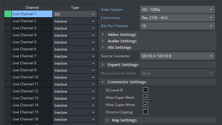Open the Source Connector dropdown
Screen dimensions: 222x125
pos(177,56)
